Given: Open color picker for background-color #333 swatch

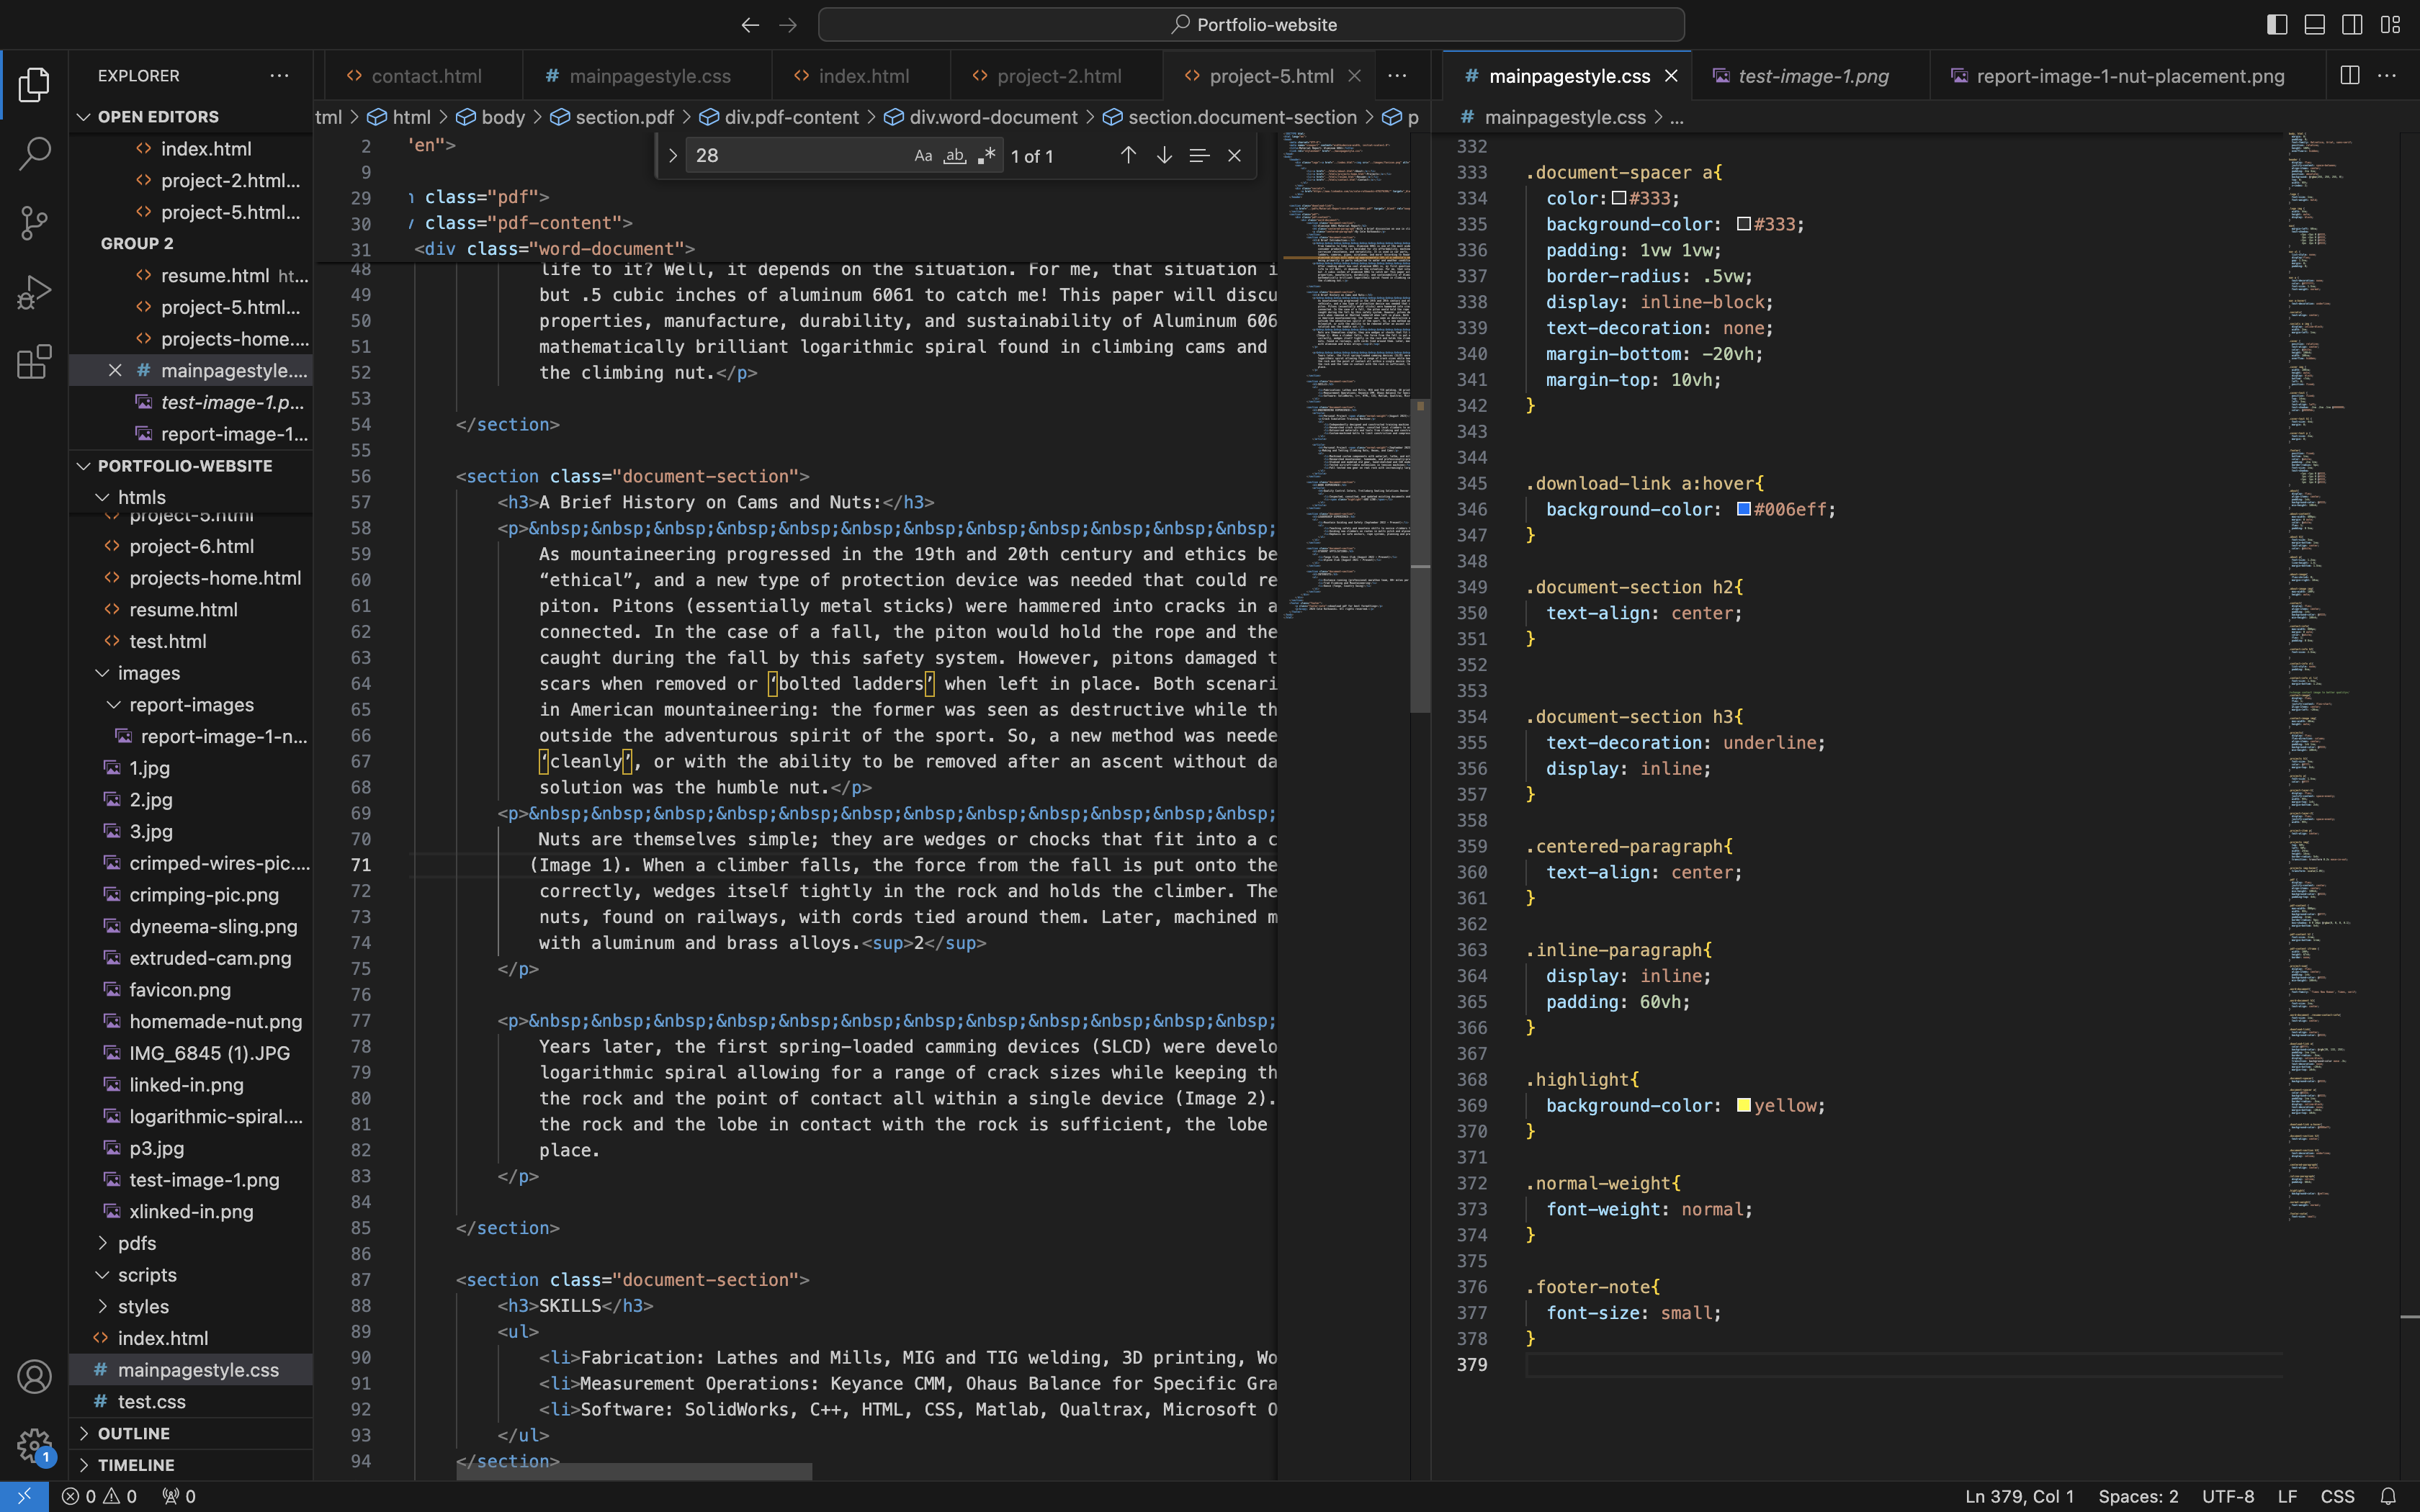Looking at the screenshot, I should [1743, 225].
